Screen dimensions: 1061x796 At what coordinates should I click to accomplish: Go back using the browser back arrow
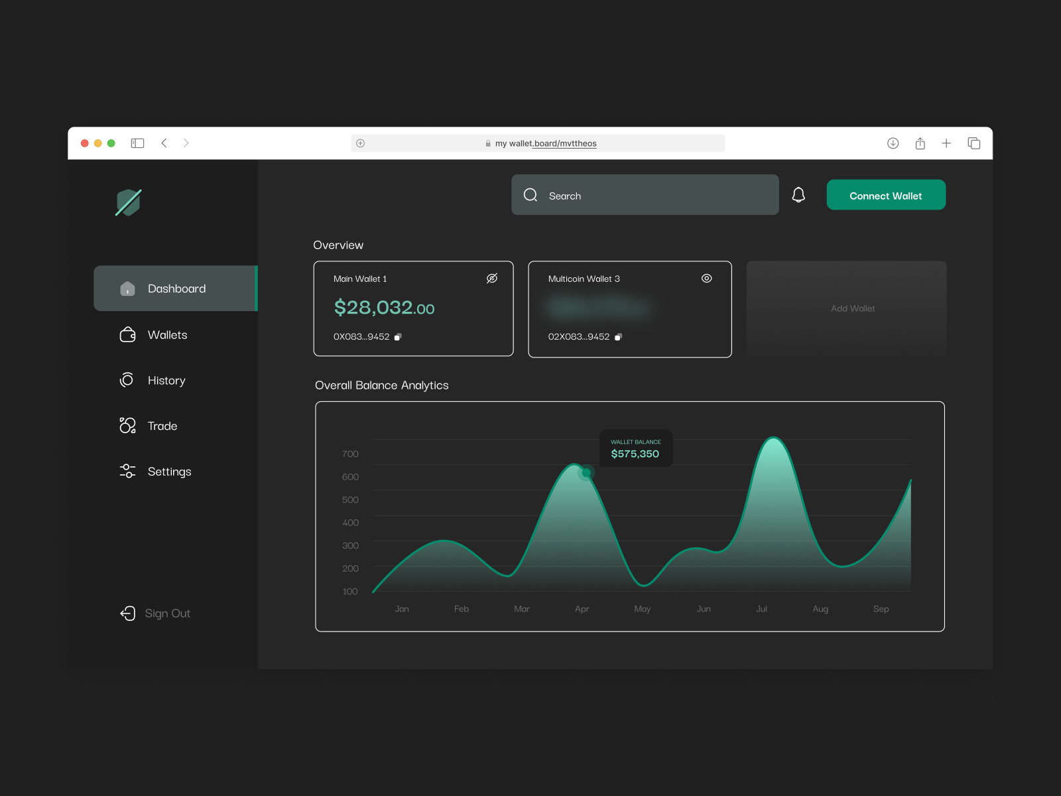coord(164,143)
